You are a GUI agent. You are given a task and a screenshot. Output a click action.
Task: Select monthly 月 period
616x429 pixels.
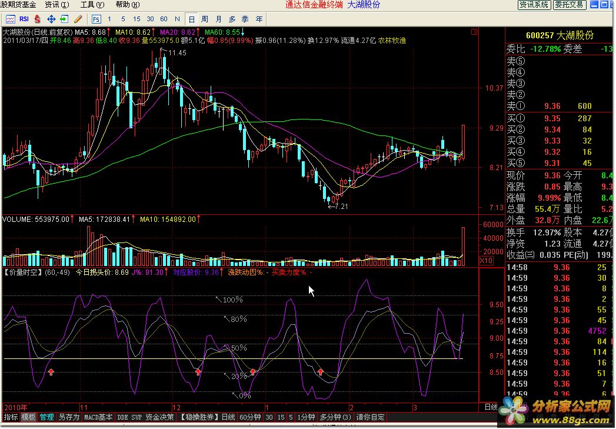pyautogui.click(x=218, y=19)
